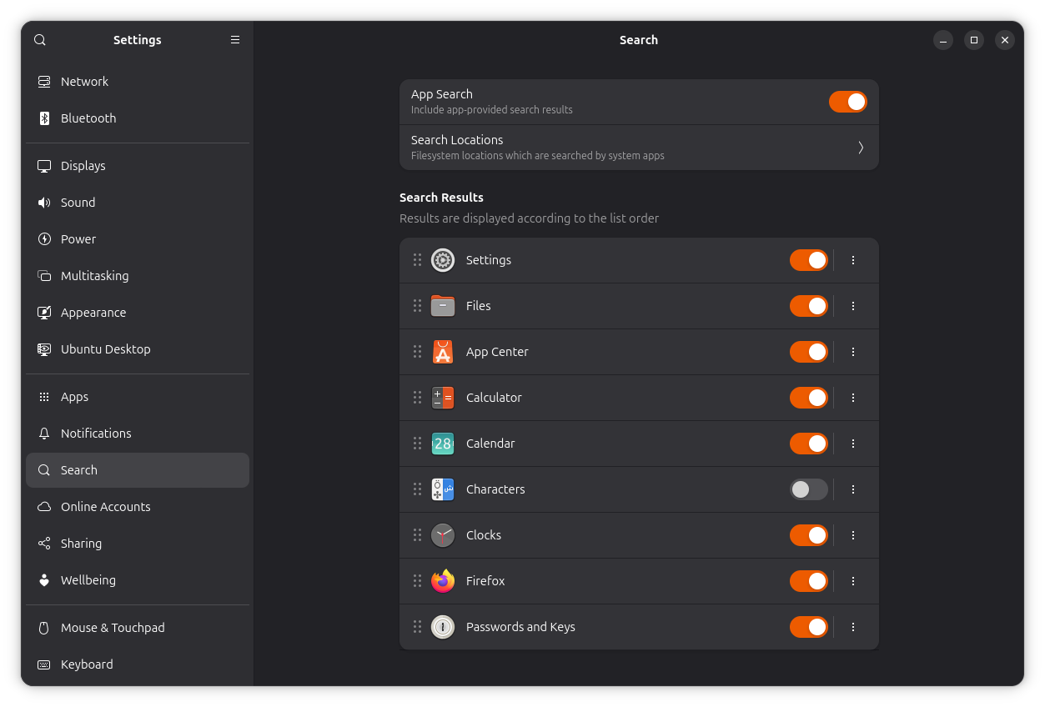Select the Search panel in sidebar
1045x707 pixels.
(x=138, y=470)
